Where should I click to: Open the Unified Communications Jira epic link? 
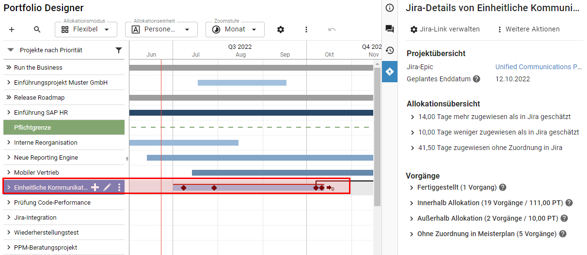pyautogui.click(x=538, y=67)
